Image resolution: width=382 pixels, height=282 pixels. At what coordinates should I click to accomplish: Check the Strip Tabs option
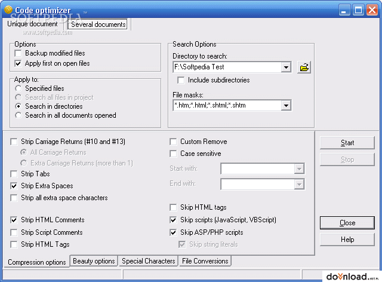[x=14, y=174]
